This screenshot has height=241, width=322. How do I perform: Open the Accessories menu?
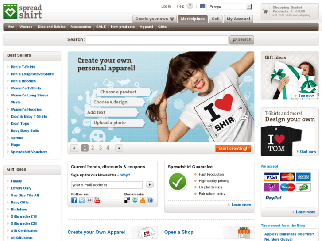coord(81,27)
